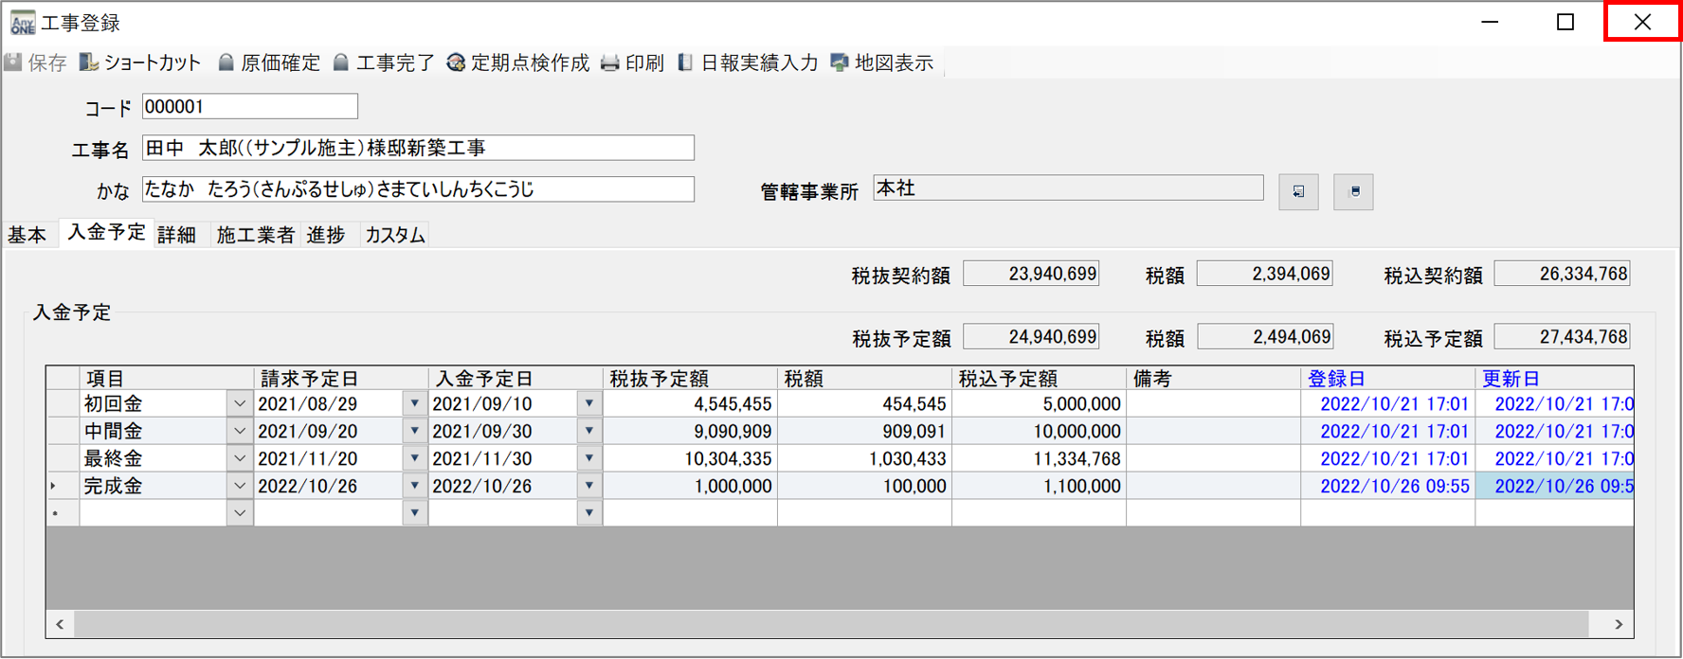Switch to the 施工業者 tab
The width and height of the screenshot is (1683, 659).
pos(255,235)
